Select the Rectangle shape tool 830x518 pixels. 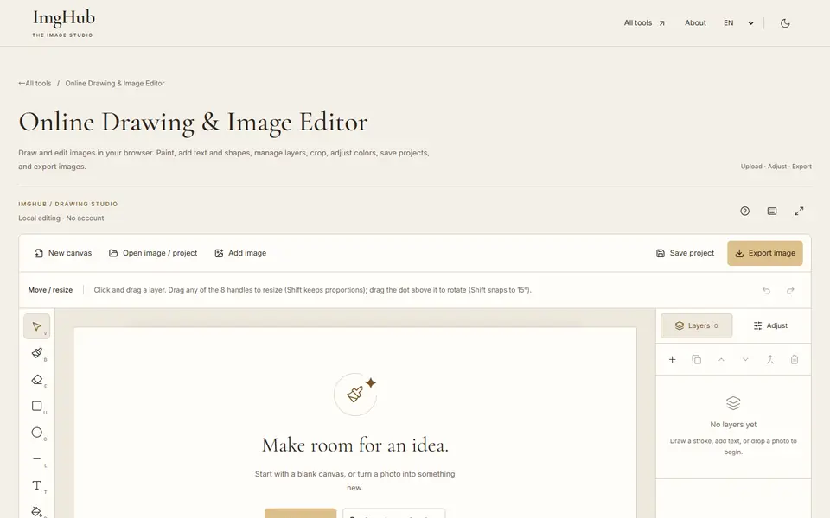point(36,406)
